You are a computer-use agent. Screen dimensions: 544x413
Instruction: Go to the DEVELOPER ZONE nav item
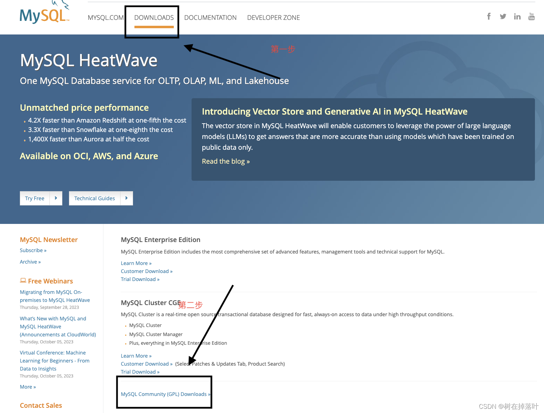click(273, 17)
